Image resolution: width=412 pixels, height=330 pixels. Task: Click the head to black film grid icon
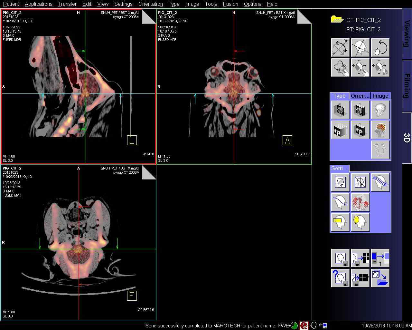(360, 278)
